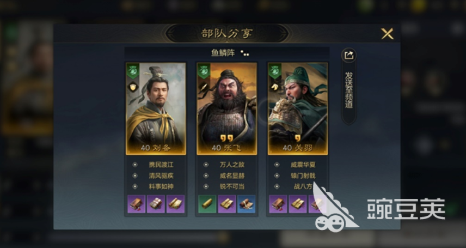Select 张飞's purple gold book item

[227, 204]
